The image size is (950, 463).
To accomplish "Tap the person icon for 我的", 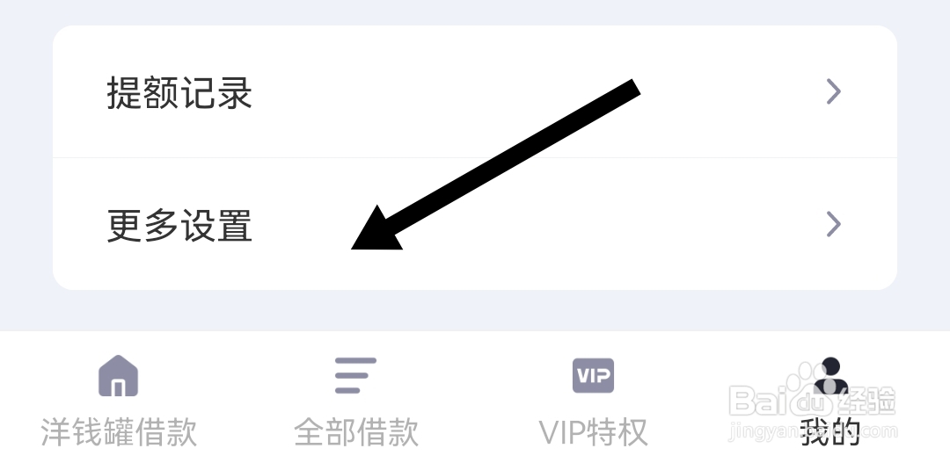I will [830, 375].
